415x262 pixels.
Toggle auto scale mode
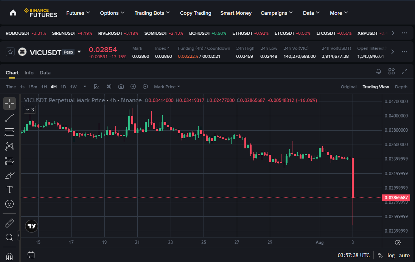point(404,256)
